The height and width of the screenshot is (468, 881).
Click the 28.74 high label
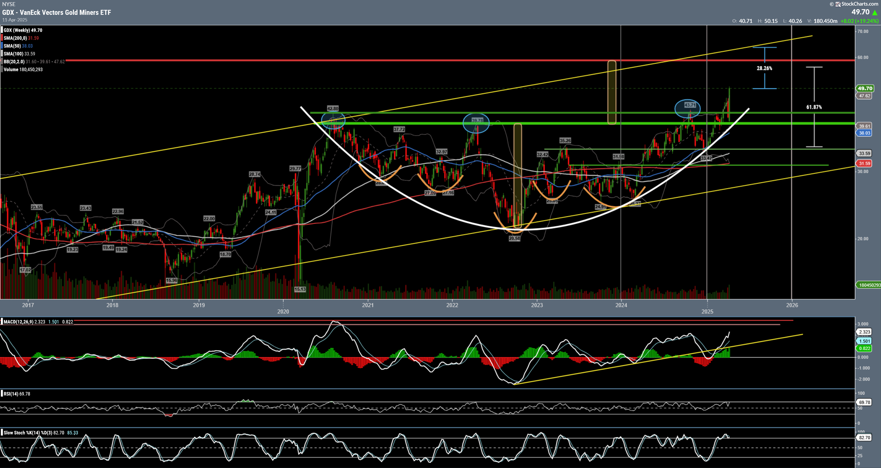click(255, 174)
